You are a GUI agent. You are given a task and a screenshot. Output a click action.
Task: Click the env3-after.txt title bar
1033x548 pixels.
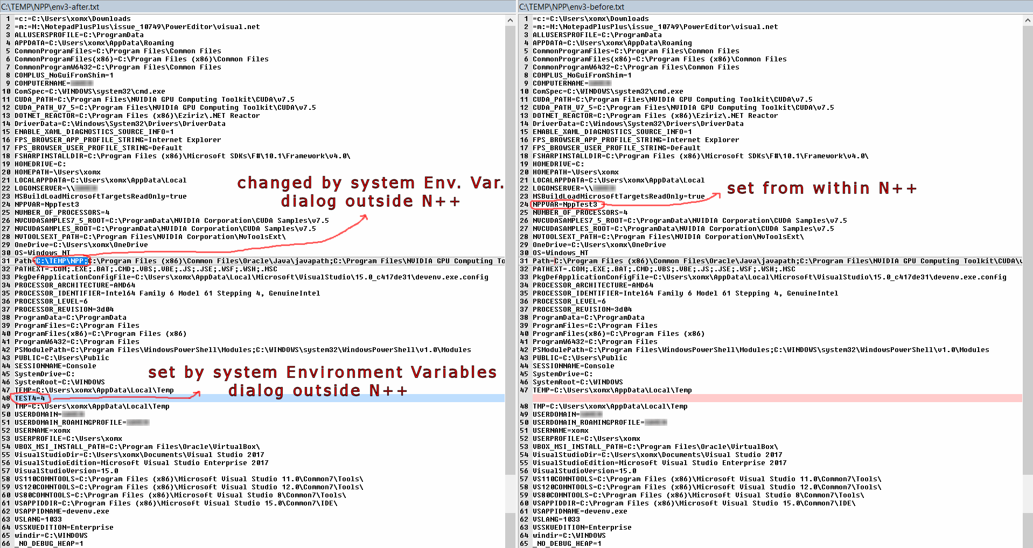(x=108, y=6)
